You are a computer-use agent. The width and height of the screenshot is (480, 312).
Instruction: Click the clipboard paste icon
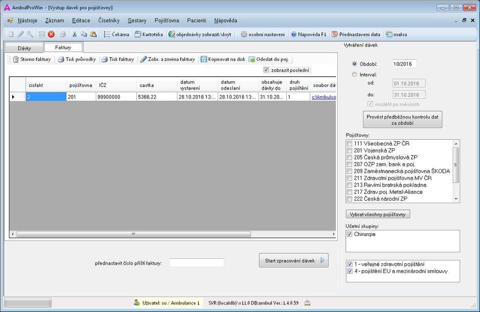tap(93, 34)
